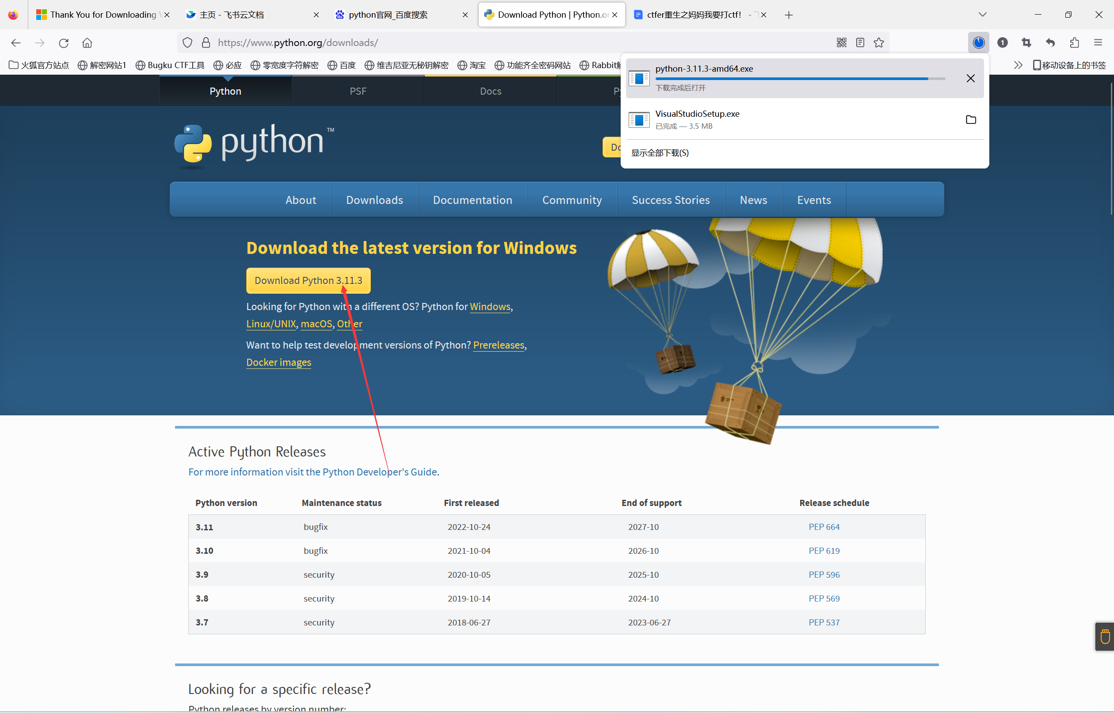Open the Firefox application menu
Image resolution: width=1114 pixels, height=713 pixels.
[x=1098, y=42]
